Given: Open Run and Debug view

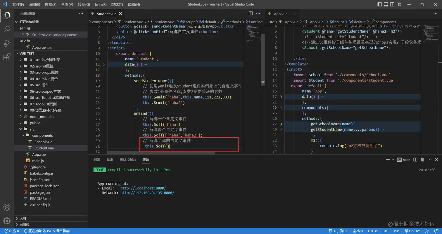Looking at the screenshot, I should 7,43.
